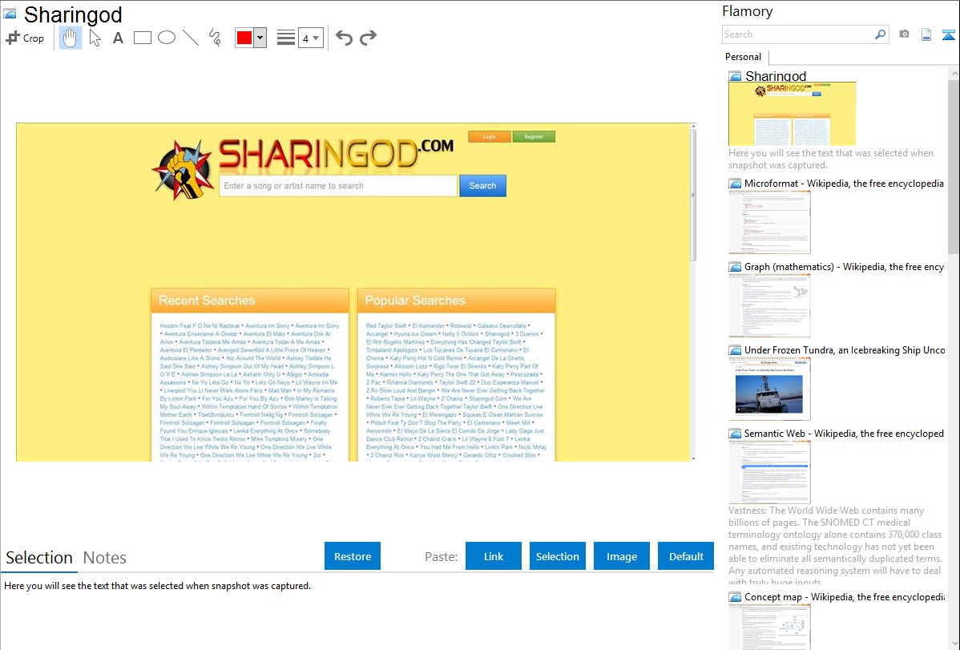The width and height of the screenshot is (960, 650).
Task: Undo the last annotation
Action: coord(344,38)
